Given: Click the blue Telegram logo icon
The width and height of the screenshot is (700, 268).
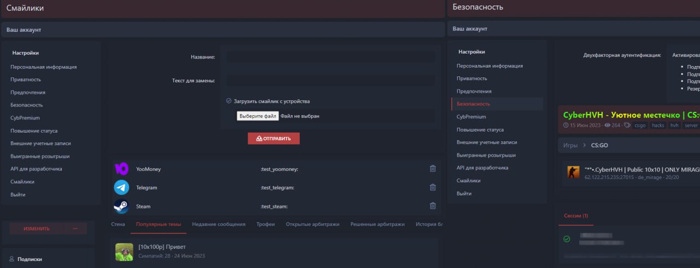Looking at the screenshot, I should click(121, 188).
